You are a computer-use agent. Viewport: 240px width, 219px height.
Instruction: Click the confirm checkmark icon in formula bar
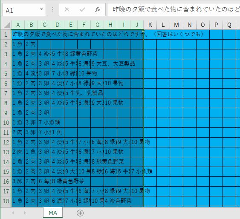(82, 9)
